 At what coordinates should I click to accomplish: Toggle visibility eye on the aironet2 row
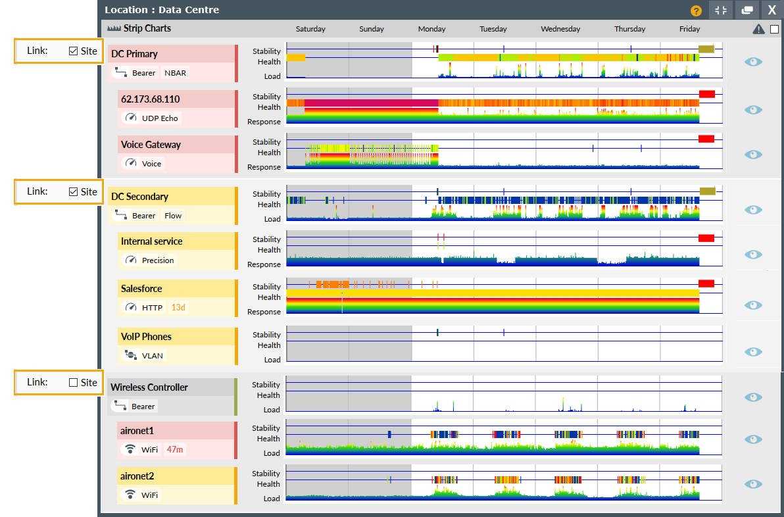752,483
